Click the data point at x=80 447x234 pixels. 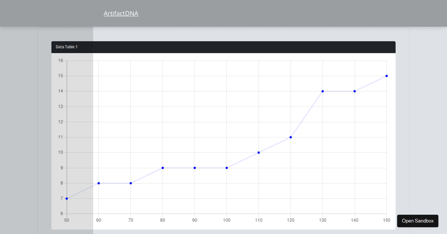pyautogui.click(x=163, y=168)
